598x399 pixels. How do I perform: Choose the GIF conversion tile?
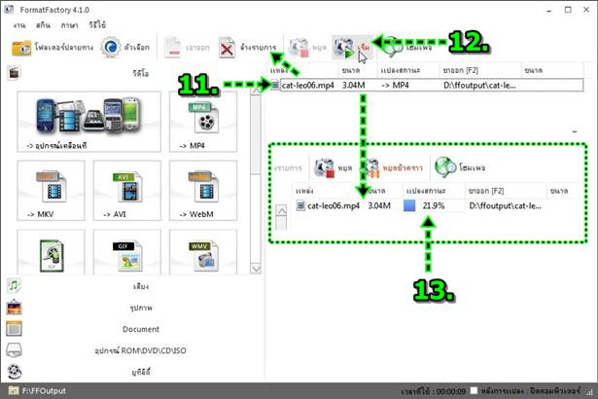[127, 252]
